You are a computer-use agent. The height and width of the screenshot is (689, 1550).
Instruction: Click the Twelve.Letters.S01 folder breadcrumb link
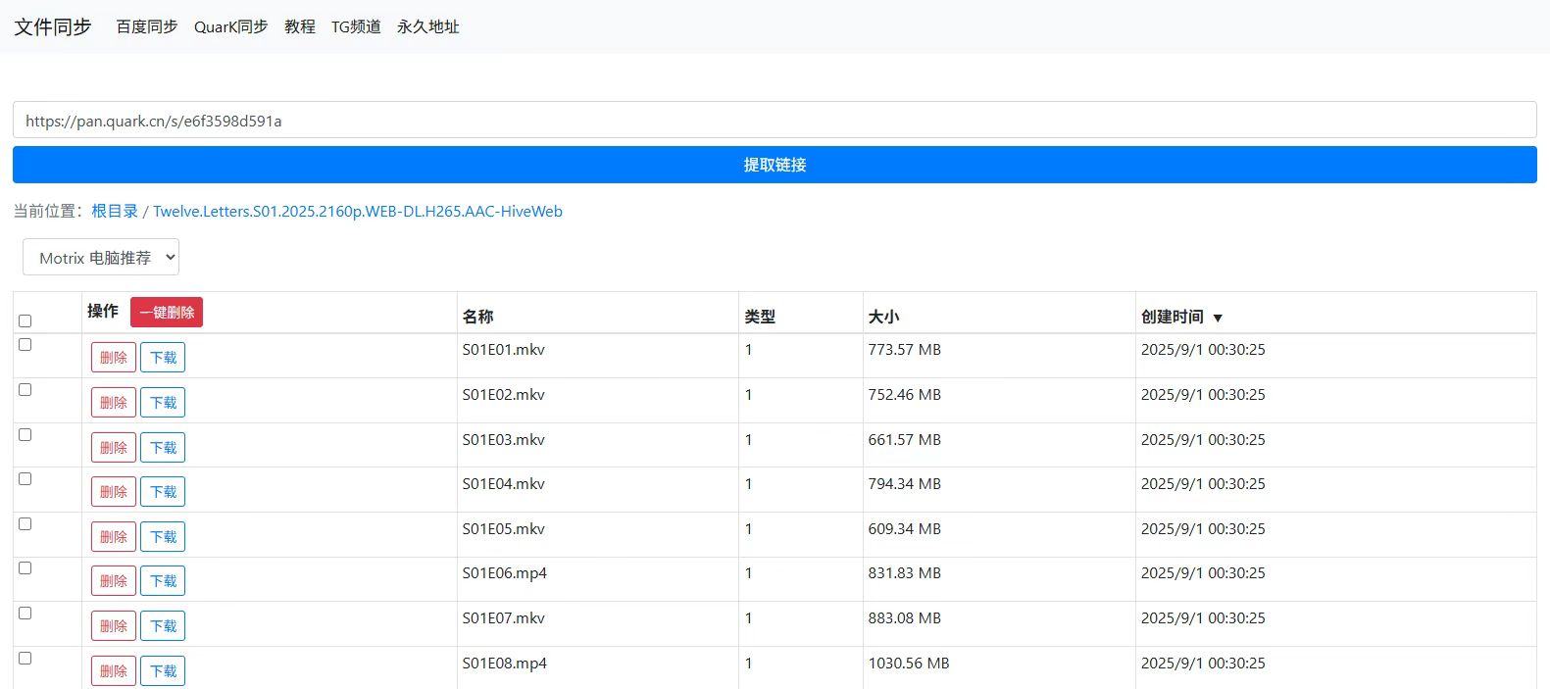point(358,211)
